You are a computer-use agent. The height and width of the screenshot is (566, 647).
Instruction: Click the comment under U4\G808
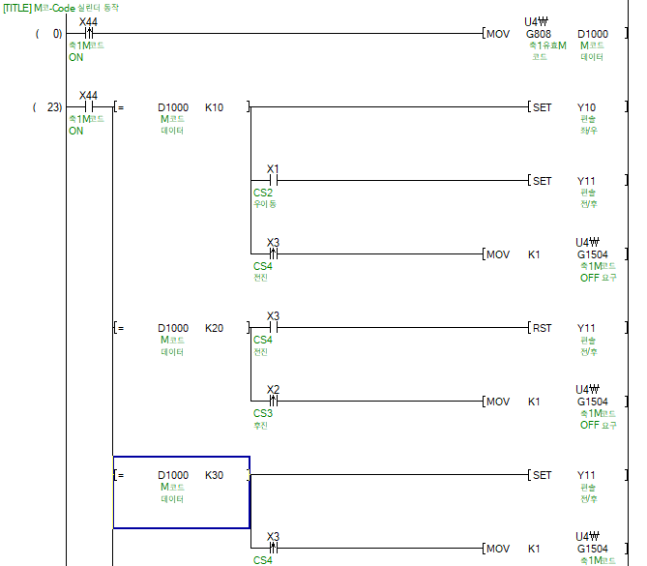[547, 50]
